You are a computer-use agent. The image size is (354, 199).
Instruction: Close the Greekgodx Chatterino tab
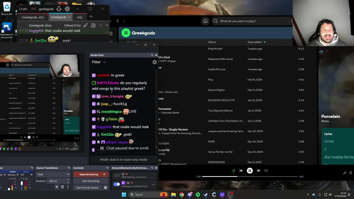pyautogui.click(x=69, y=17)
